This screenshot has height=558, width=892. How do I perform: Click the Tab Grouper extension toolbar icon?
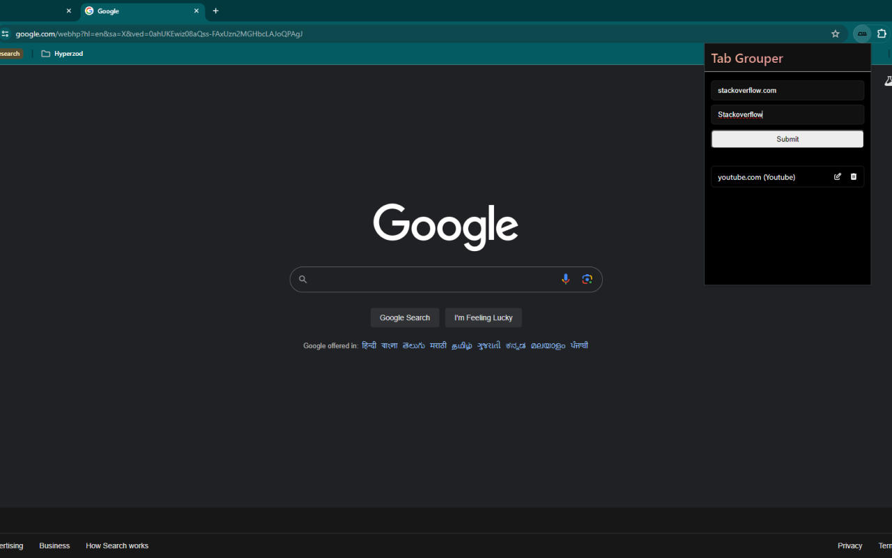(x=862, y=33)
